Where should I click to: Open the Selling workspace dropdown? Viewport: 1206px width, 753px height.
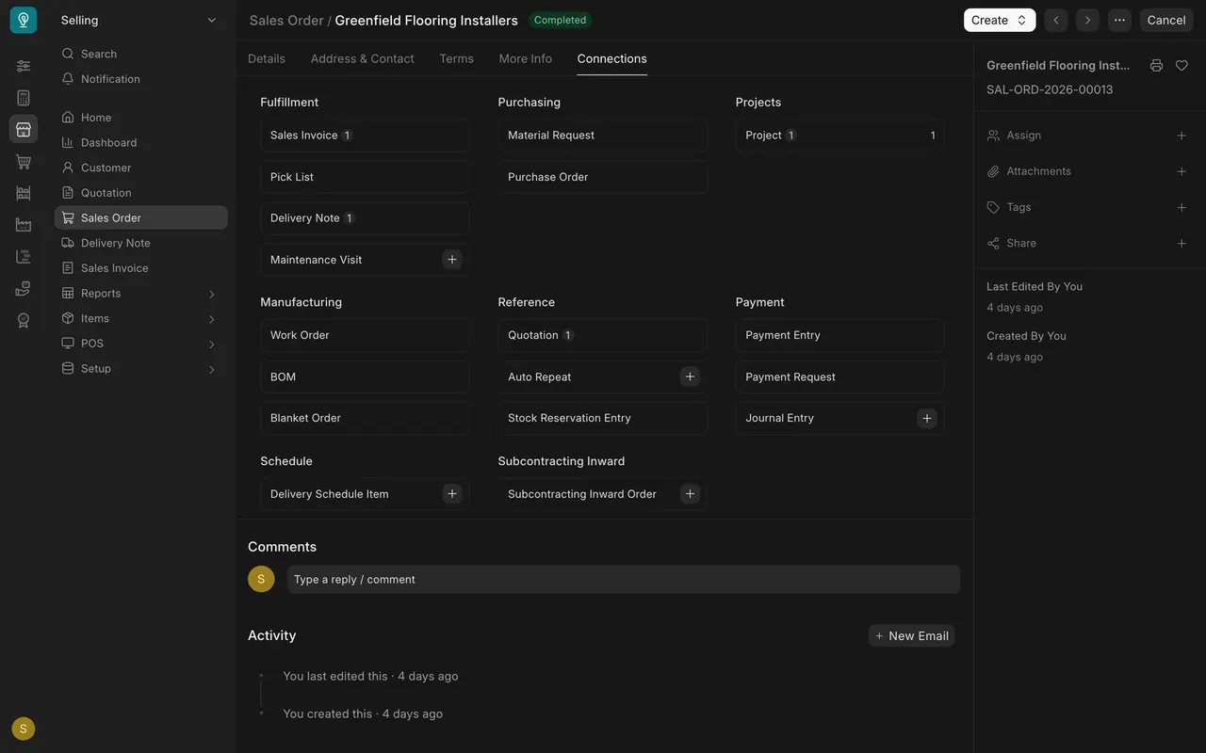tap(139, 20)
